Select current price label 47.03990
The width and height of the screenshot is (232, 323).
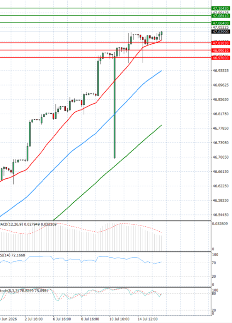(220, 32)
